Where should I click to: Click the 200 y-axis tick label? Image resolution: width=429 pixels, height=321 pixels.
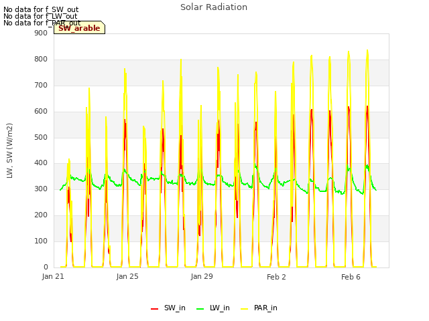[41, 215]
